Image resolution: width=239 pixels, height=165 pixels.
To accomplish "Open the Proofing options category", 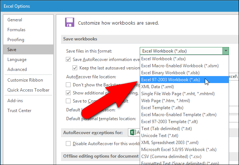I will click(x=28, y=40).
